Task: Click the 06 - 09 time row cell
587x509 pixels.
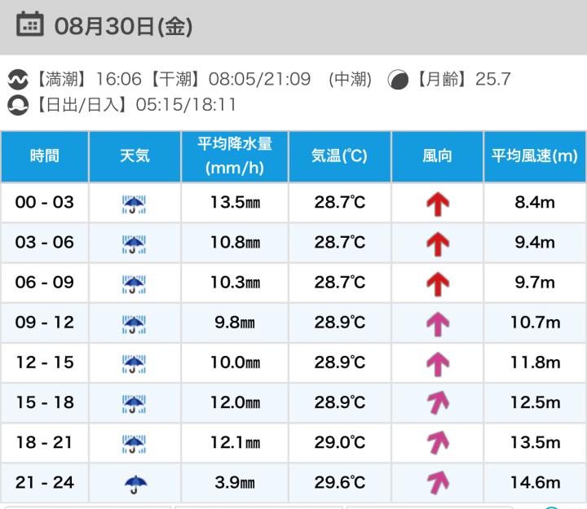Action: tap(45, 283)
